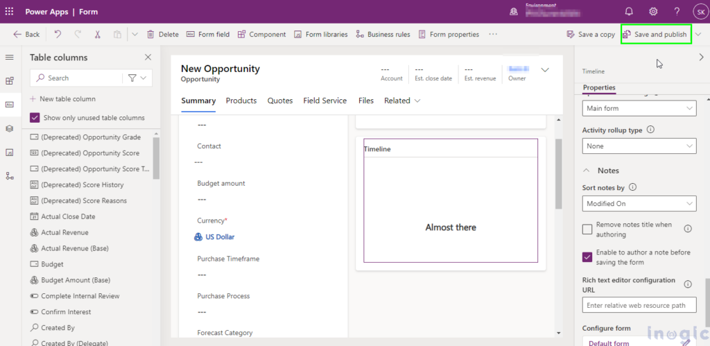The width and height of the screenshot is (710, 346).
Task: Check Remove notes title when authoring
Action: pyautogui.click(x=587, y=229)
